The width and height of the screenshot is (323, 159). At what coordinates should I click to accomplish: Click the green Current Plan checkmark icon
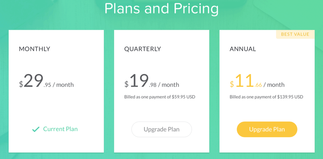click(36, 130)
